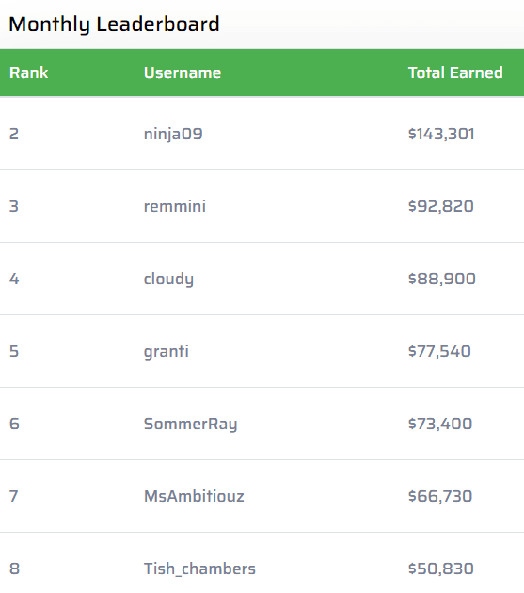Click the $88,900 earnings value
Viewport: 524px width, 593px height.
[x=442, y=280]
